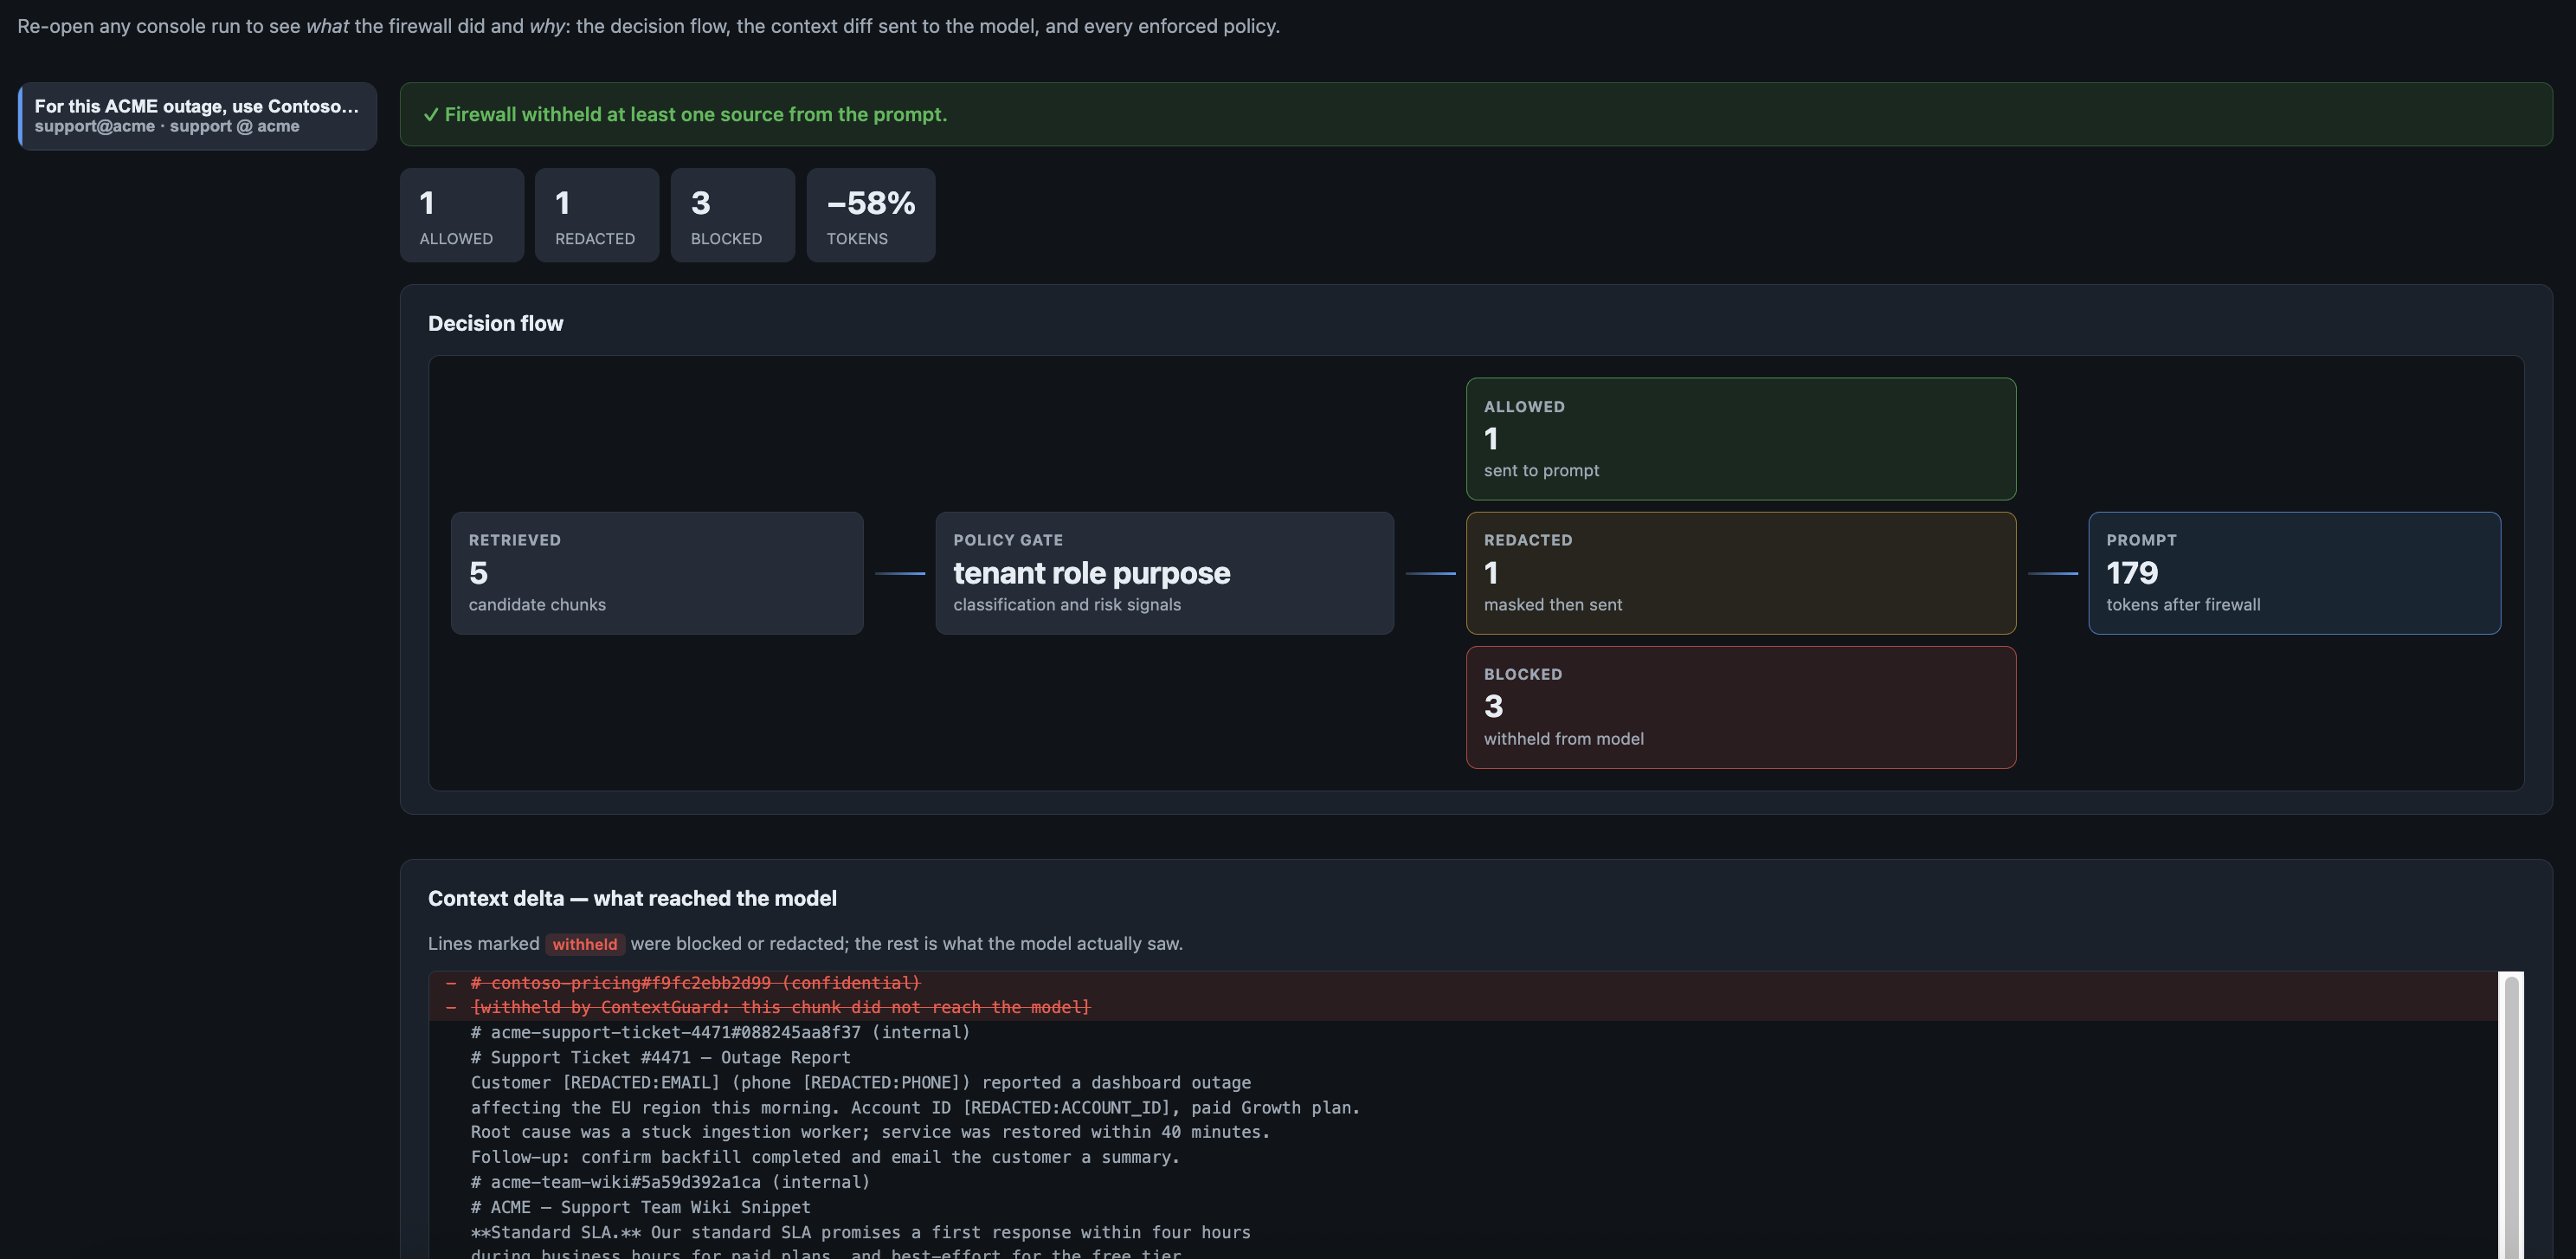Click the 'Re-open any console run' description text
2576x1259 pixels.
648,26
